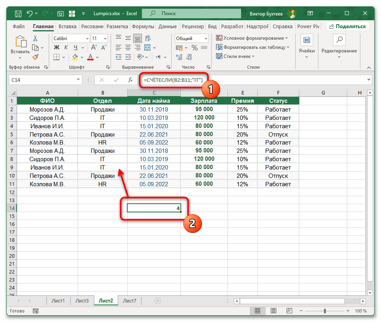Align text to top
This screenshot has height=322, width=381.
click(x=119, y=38)
